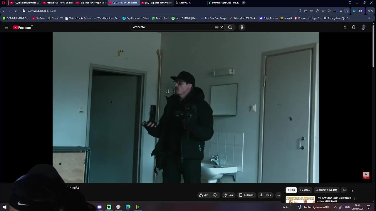Expand hidden bookmarks with double chevron
Screen dimensions: 376x211
369,18
